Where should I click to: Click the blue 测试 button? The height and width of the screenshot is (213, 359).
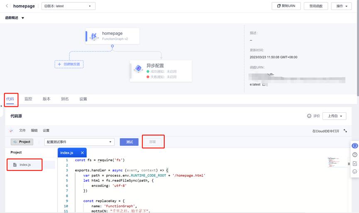[129, 142]
